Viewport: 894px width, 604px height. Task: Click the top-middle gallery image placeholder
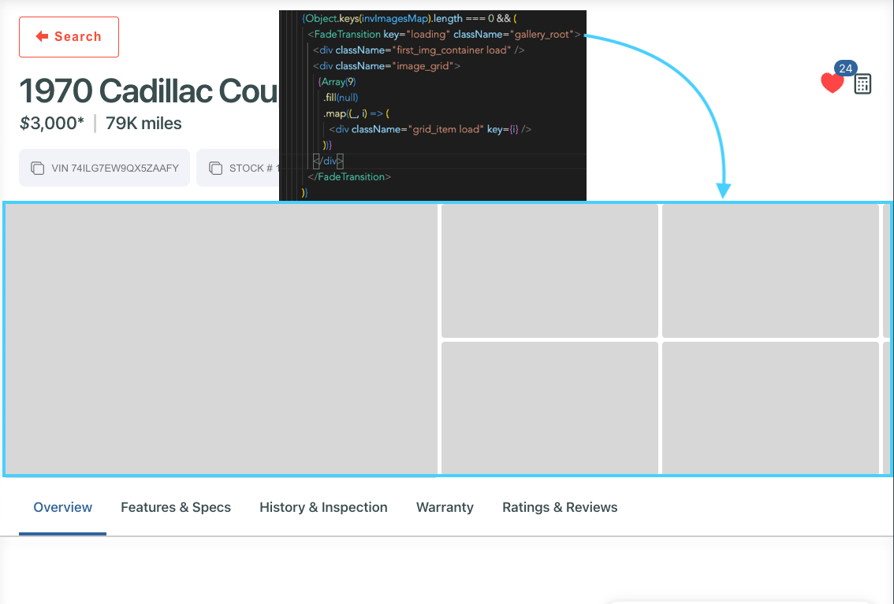point(549,270)
